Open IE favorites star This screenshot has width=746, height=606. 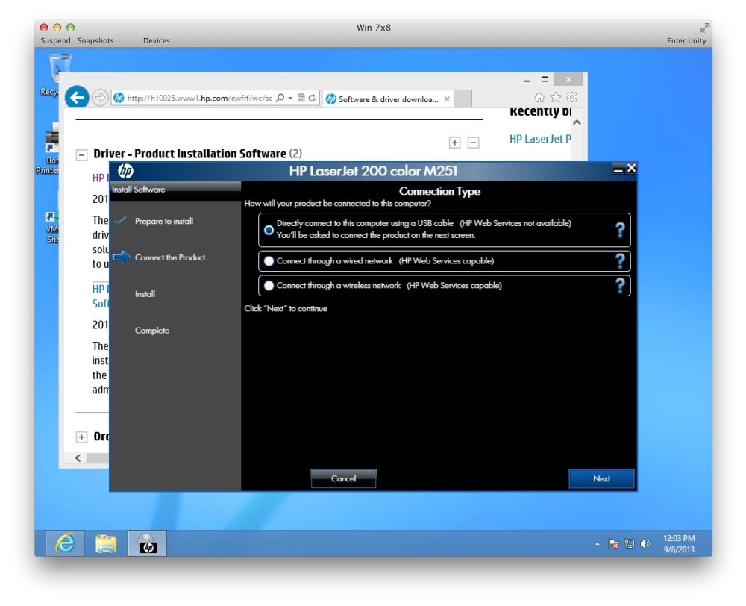555,98
